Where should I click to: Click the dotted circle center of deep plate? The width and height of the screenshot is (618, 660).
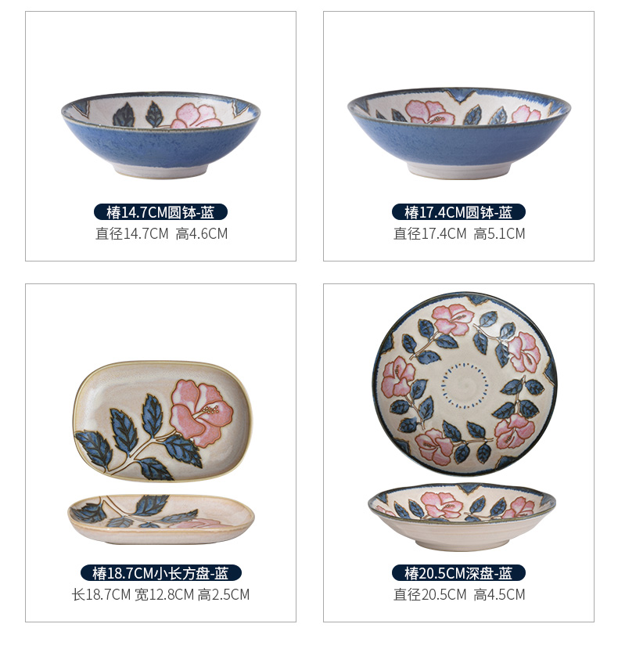[x=465, y=385]
